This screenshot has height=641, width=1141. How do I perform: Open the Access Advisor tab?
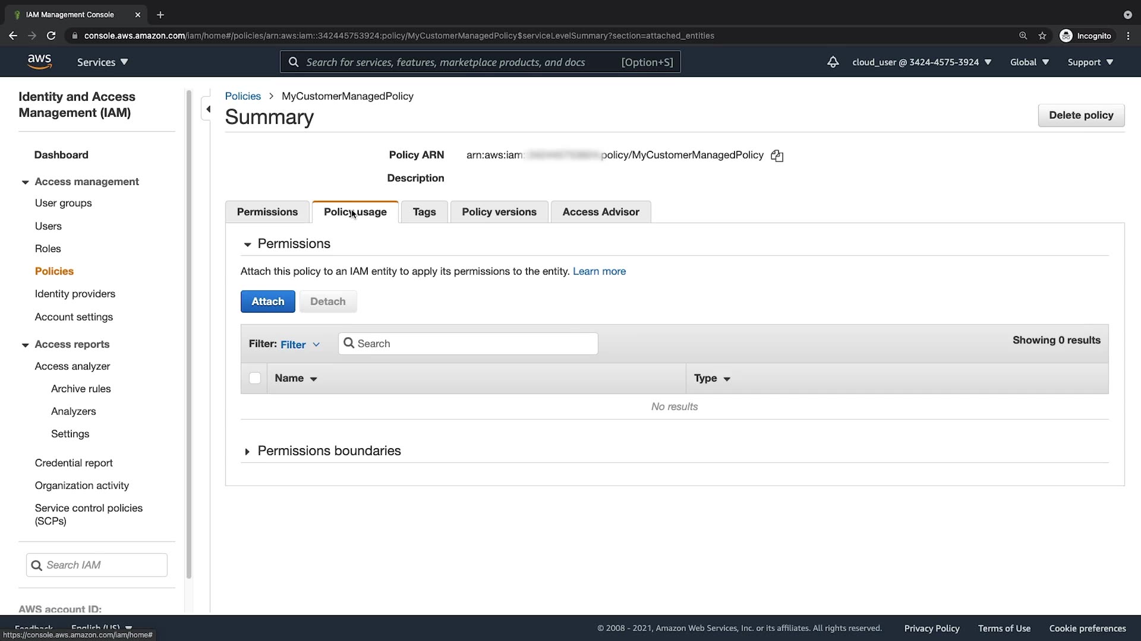600,212
